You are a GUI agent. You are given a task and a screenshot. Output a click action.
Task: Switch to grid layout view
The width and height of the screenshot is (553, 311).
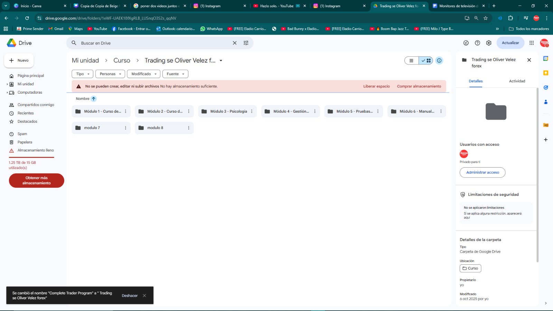[x=426, y=60]
